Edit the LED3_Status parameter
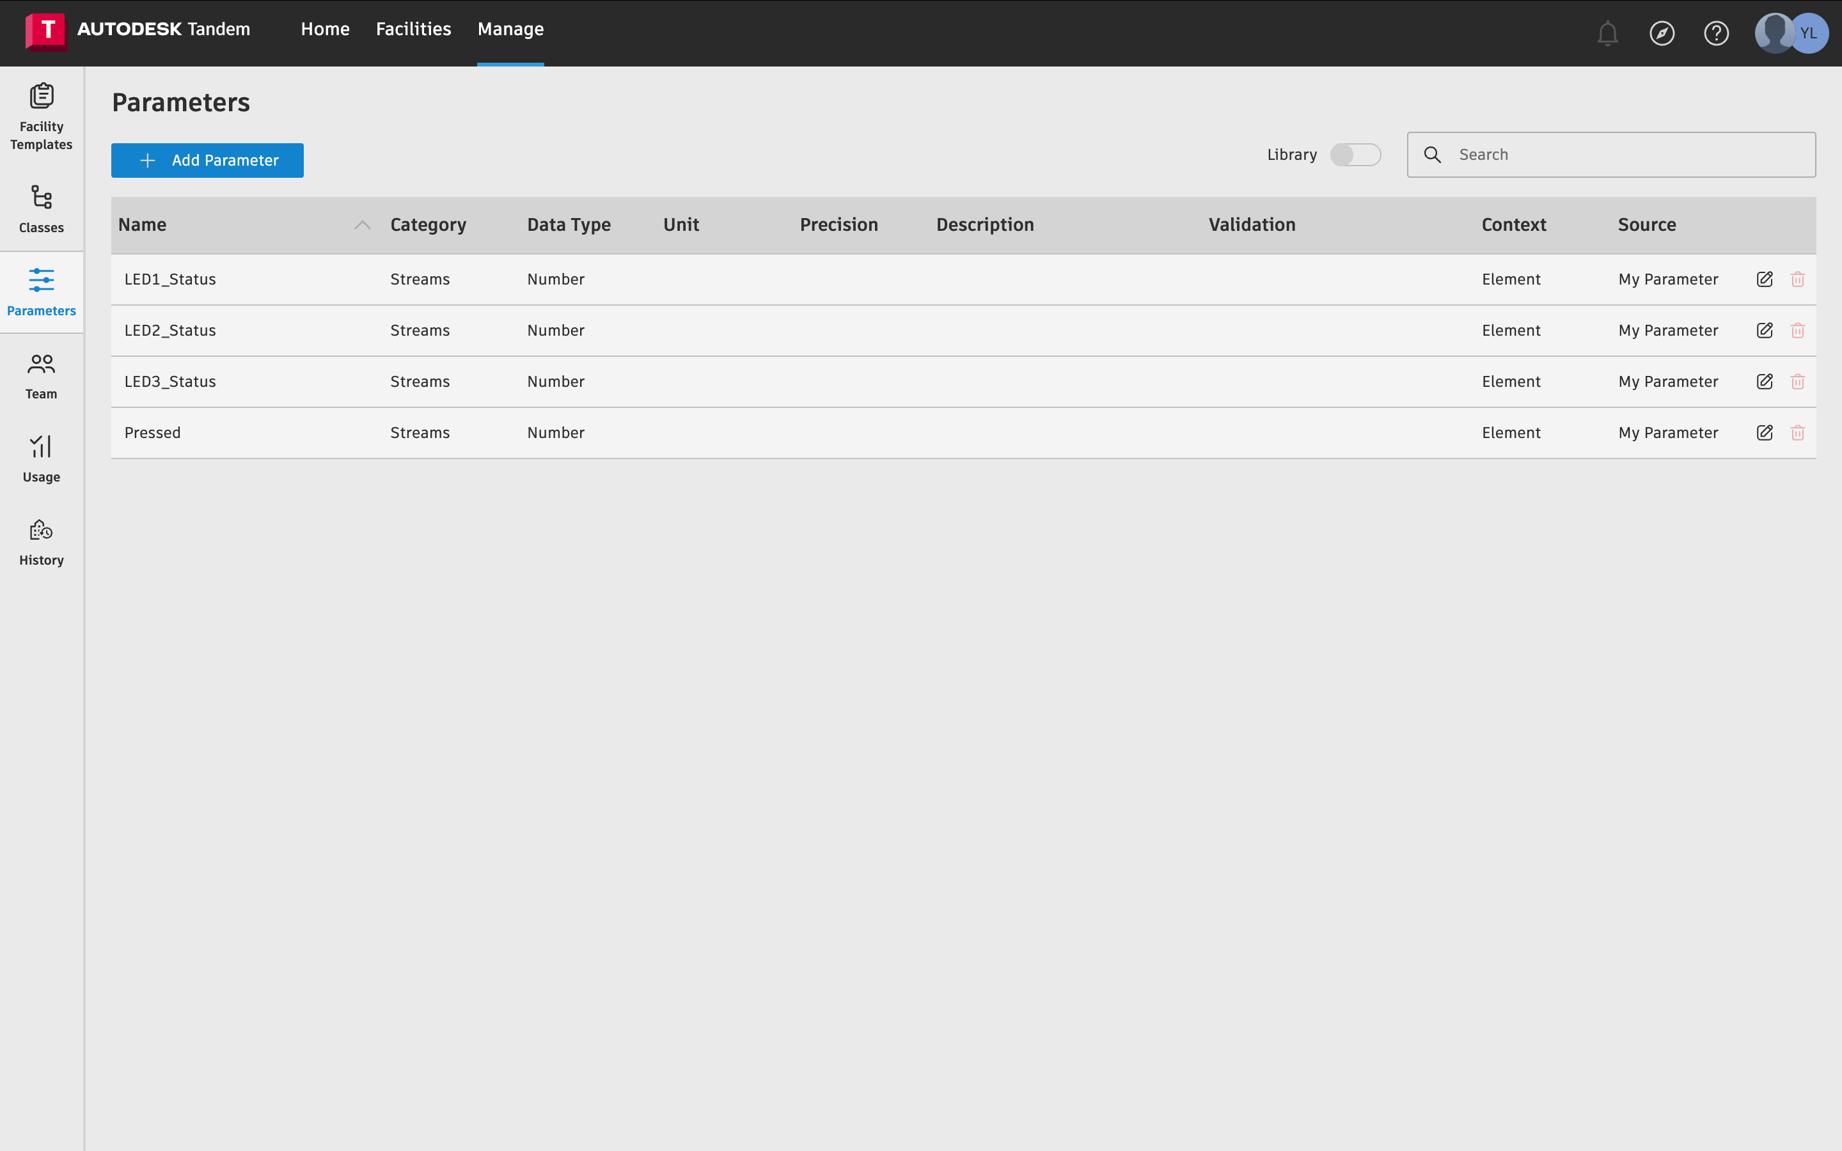The height and width of the screenshot is (1151, 1842). [1765, 381]
